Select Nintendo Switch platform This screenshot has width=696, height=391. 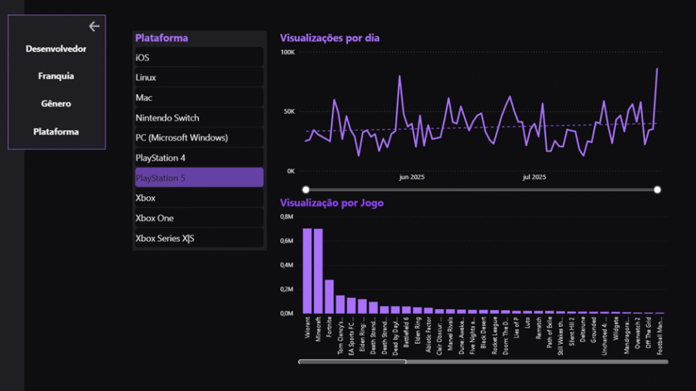pyautogui.click(x=199, y=117)
